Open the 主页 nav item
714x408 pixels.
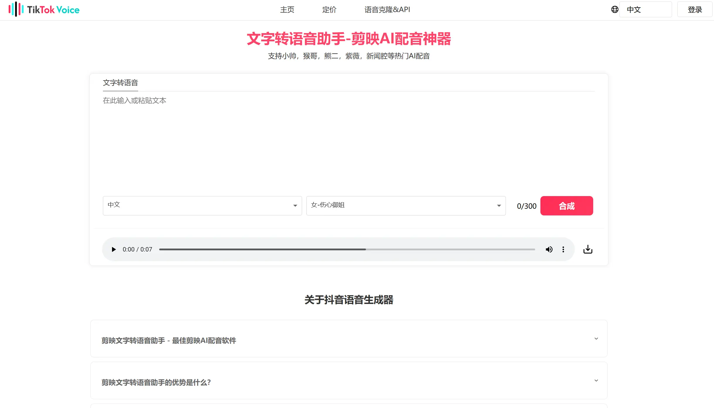pos(287,10)
